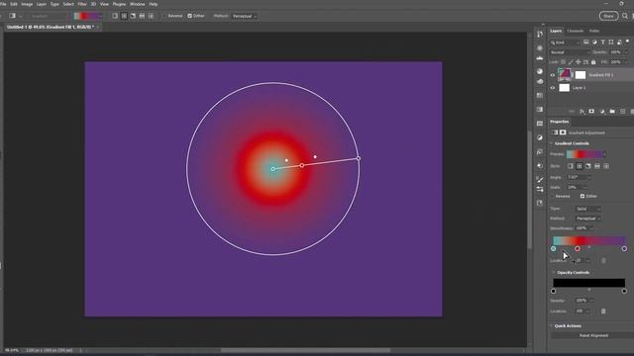
Task: Collapse Opacity Controls section
Action: click(x=554, y=273)
